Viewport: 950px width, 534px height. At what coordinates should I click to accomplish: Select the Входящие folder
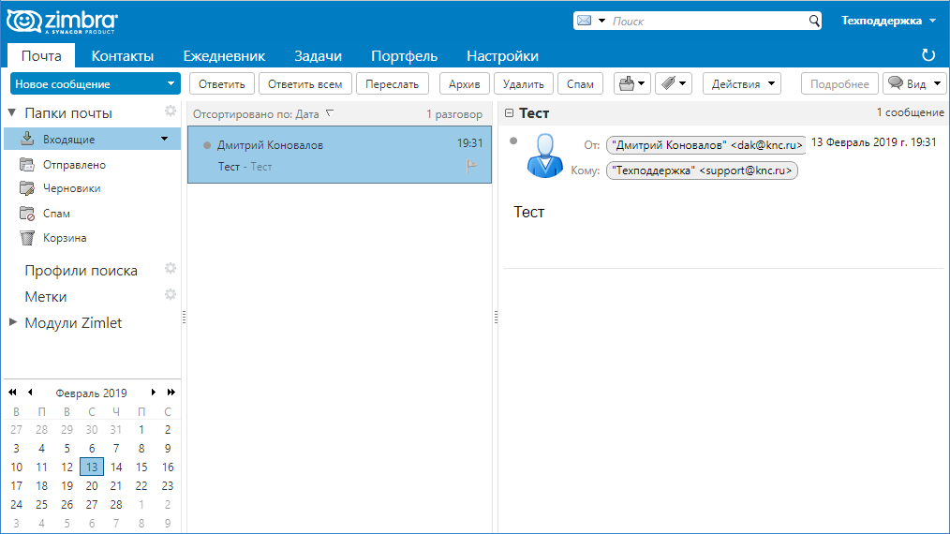[x=92, y=139]
